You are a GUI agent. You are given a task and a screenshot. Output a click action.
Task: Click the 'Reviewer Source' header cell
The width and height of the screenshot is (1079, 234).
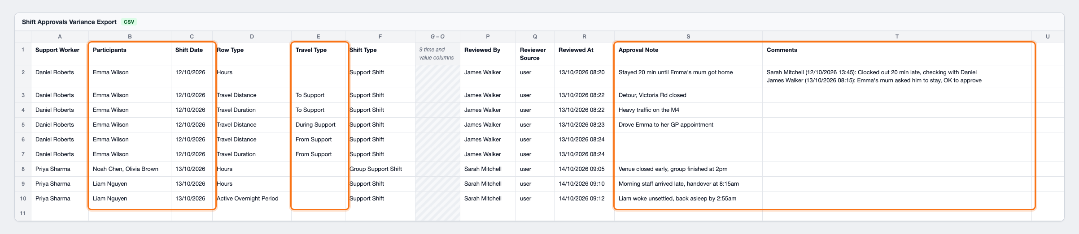pos(535,54)
